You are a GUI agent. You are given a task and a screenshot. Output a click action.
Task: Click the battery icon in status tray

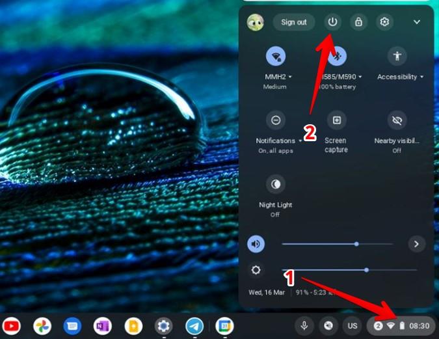(402, 325)
